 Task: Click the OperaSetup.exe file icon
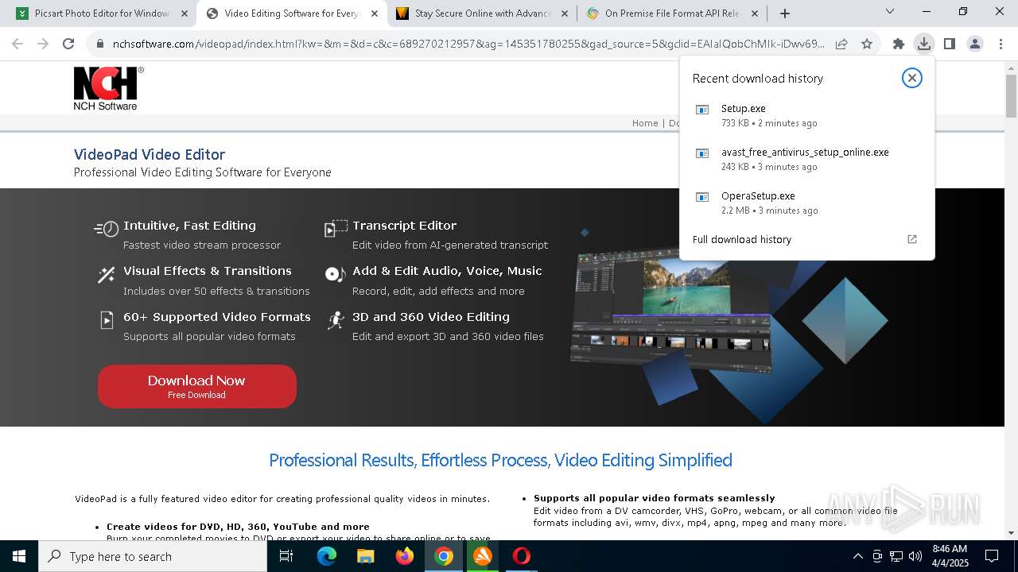point(702,197)
